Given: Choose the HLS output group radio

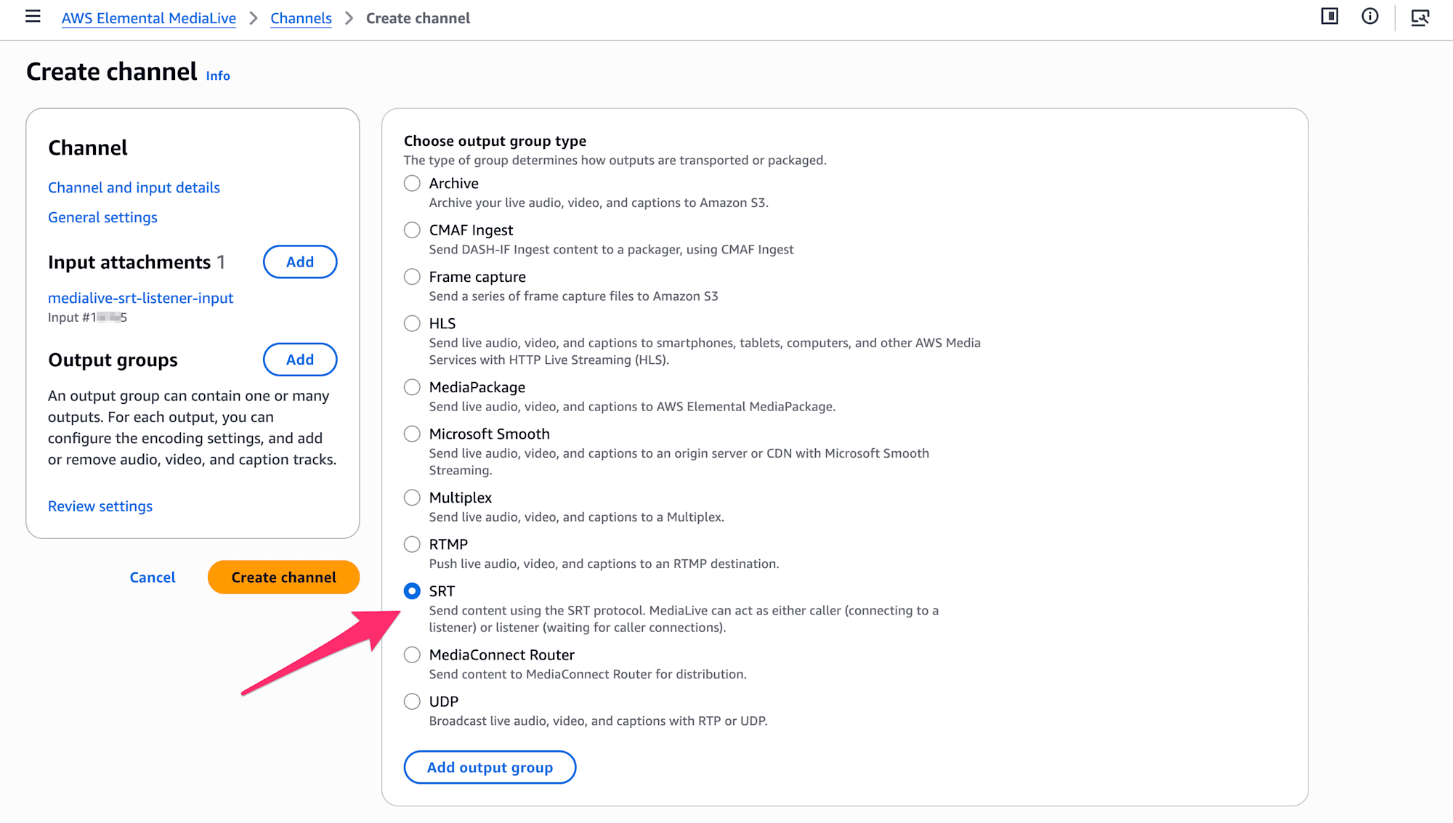Looking at the screenshot, I should (412, 323).
